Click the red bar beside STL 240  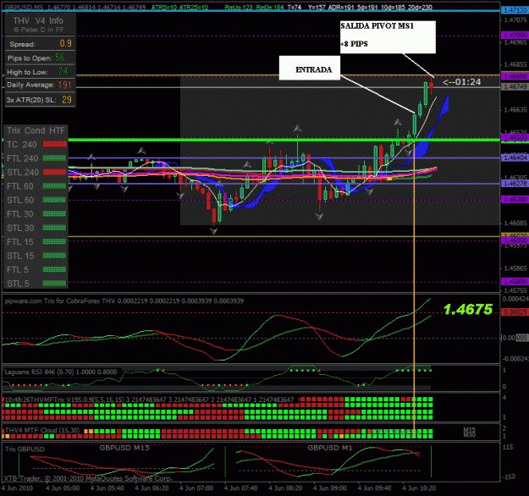pos(54,172)
